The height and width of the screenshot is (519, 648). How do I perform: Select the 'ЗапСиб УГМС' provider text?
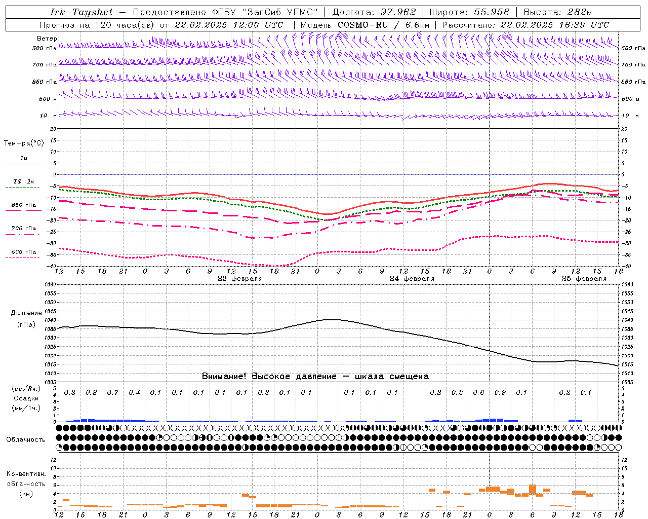280,12
